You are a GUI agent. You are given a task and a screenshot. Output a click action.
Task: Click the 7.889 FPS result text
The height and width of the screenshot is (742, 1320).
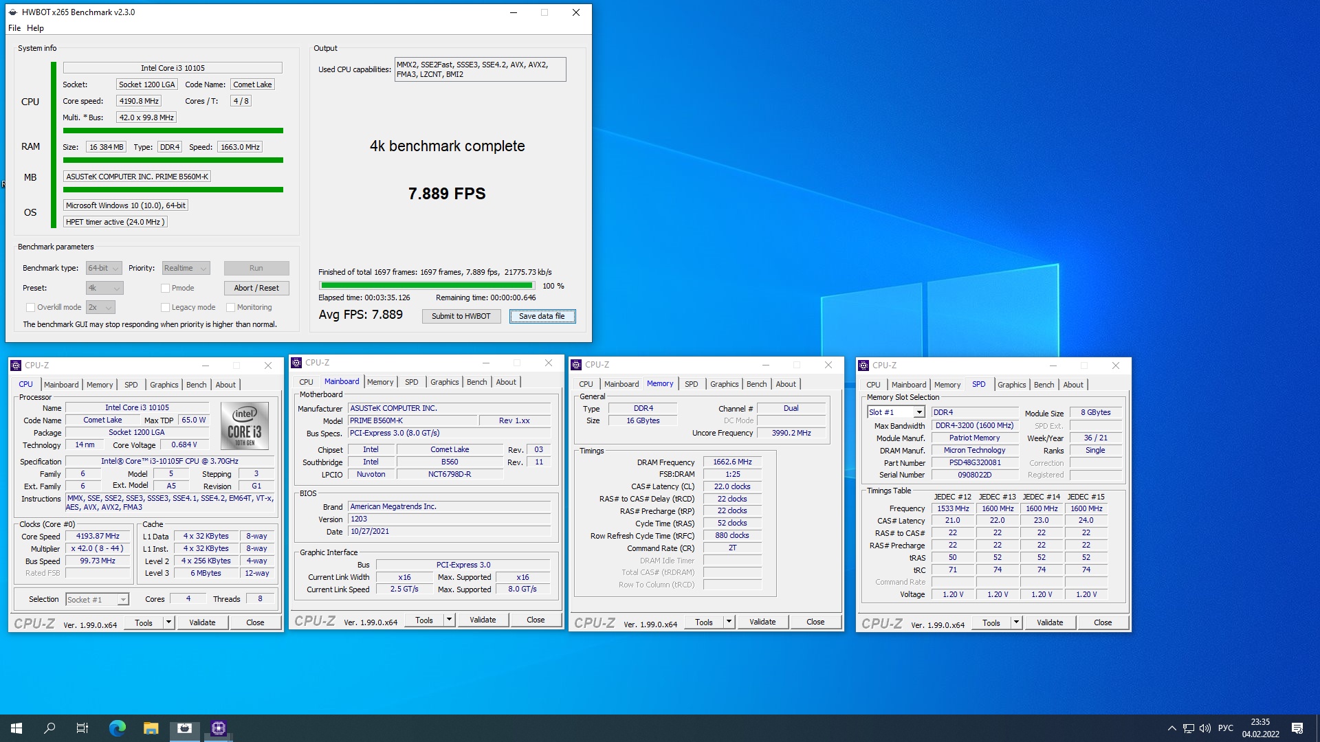click(447, 194)
